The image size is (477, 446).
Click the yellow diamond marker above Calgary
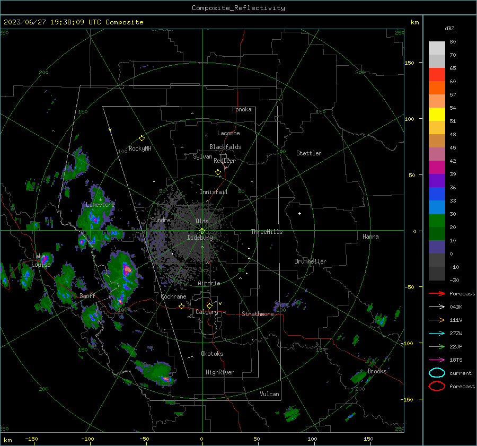pos(209,305)
